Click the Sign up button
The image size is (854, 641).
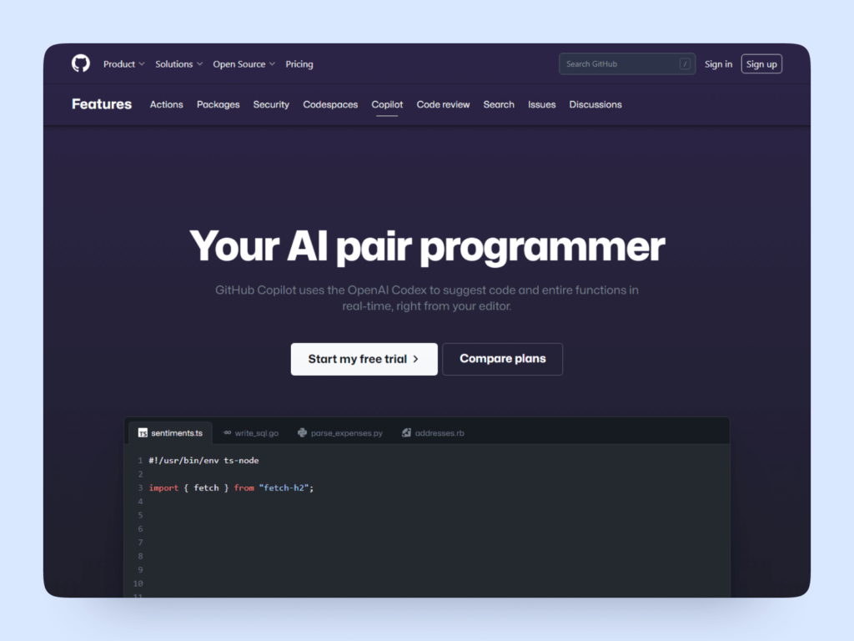[761, 63]
